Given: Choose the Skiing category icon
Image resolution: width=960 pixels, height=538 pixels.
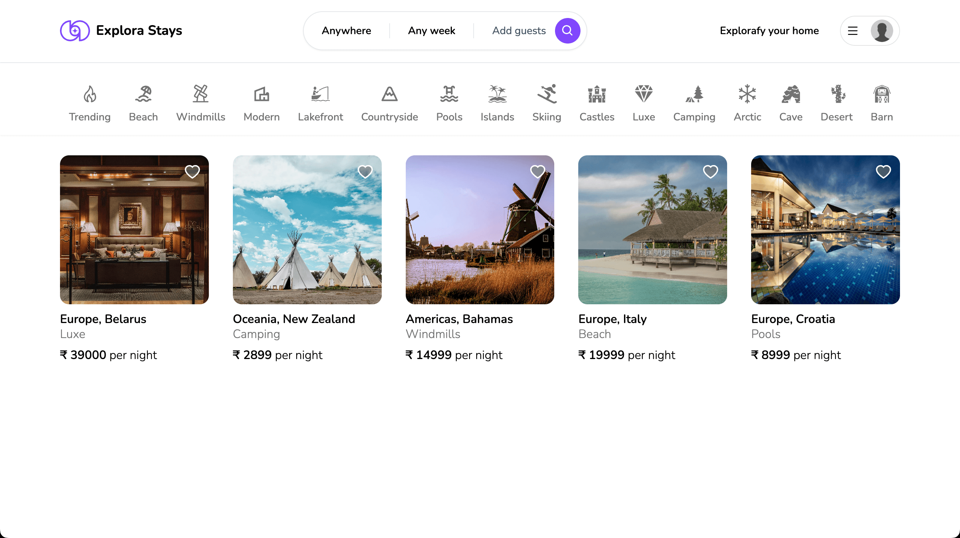Looking at the screenshot, I should [547, 94].
